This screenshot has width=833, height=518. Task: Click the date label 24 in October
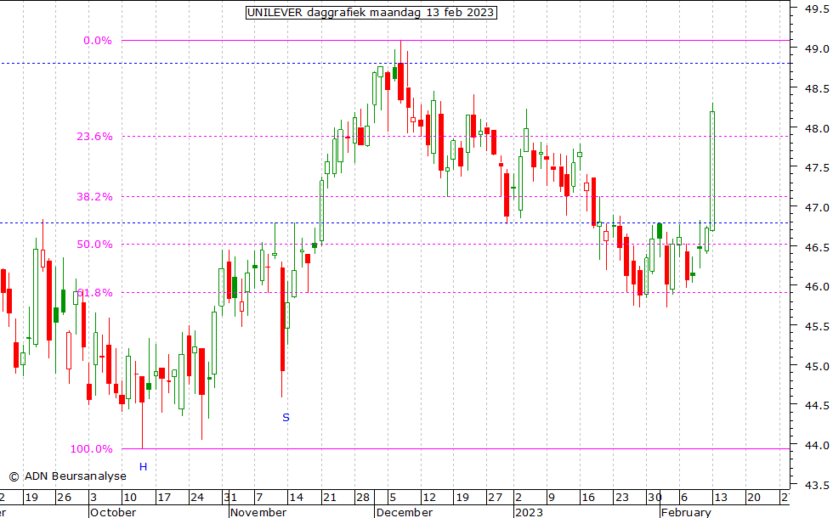click(x=197, y=498)
